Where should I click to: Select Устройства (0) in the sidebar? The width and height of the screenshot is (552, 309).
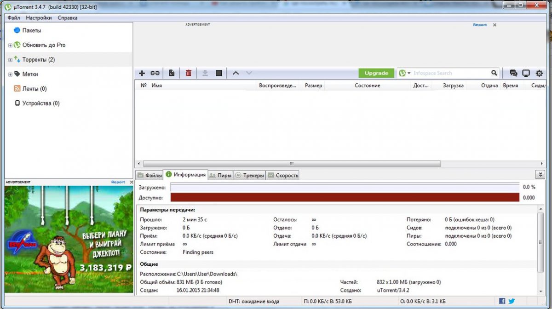(x=41, y=103)
